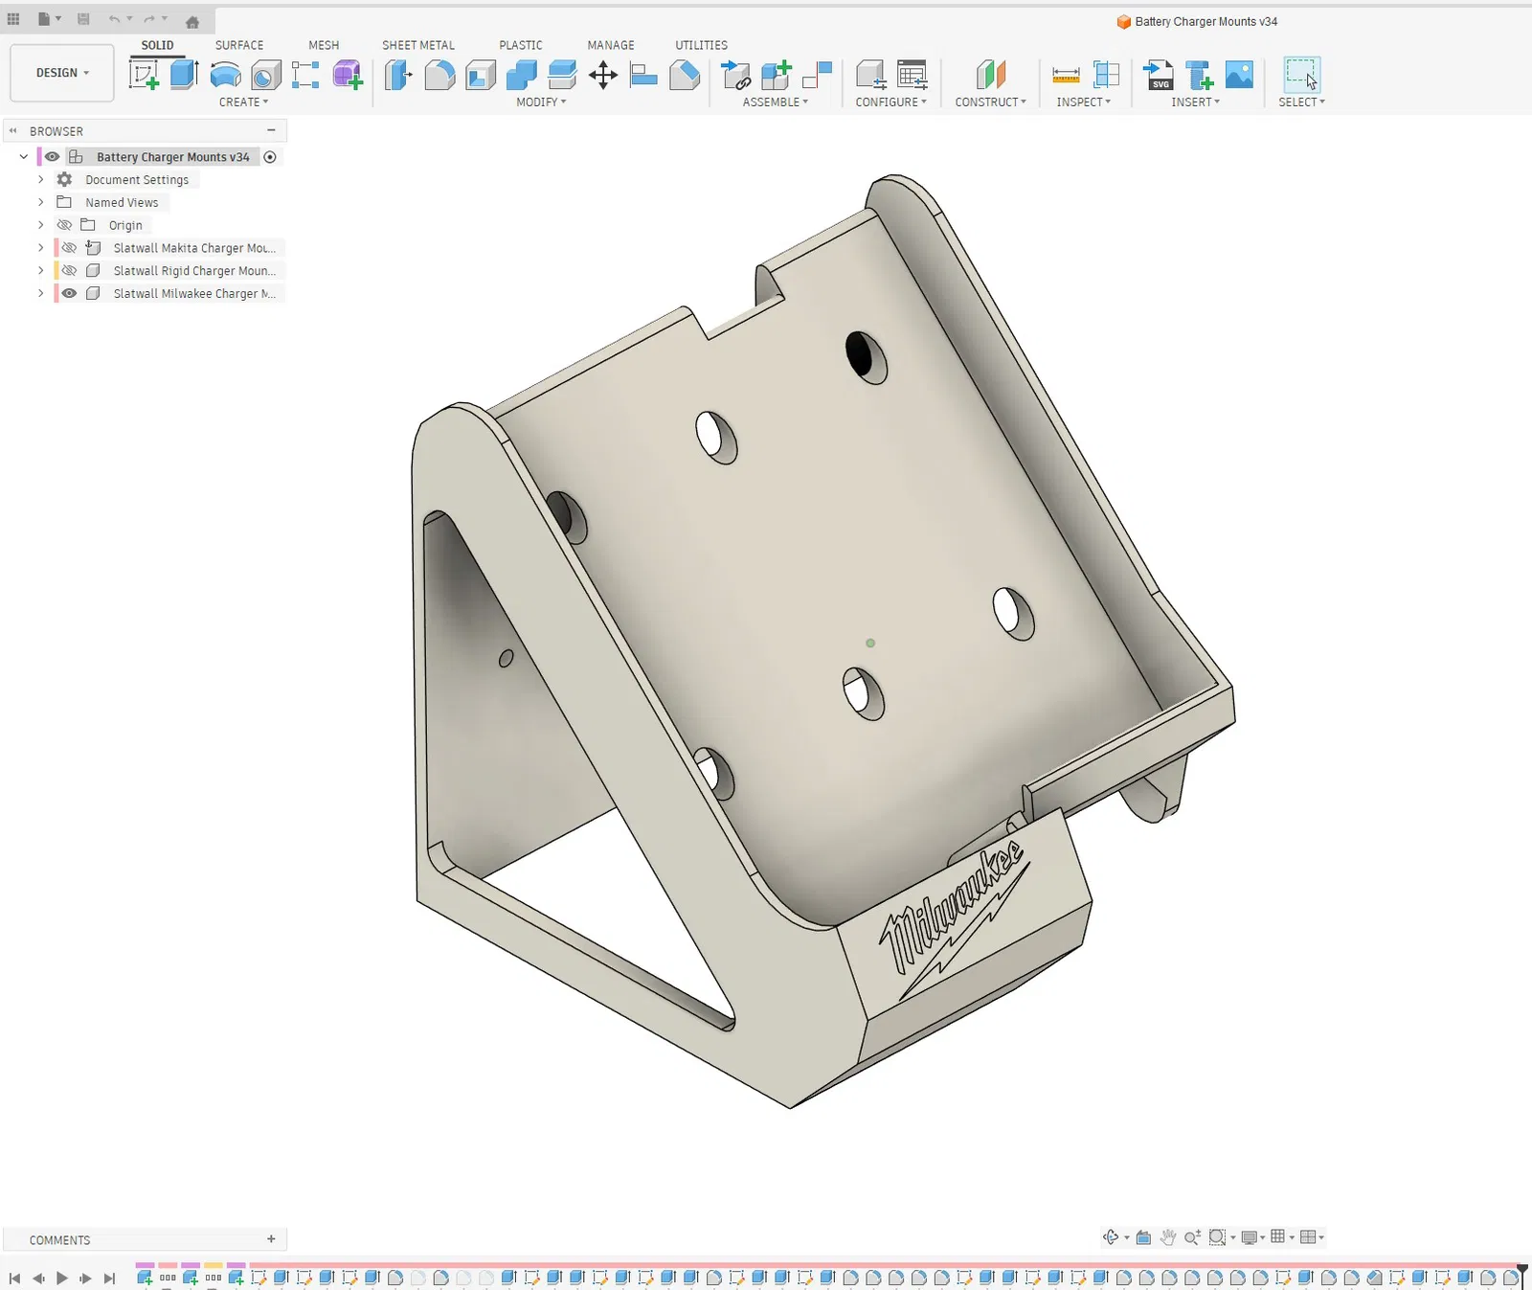Activate the Extrude tool

(x=184, y=75)
